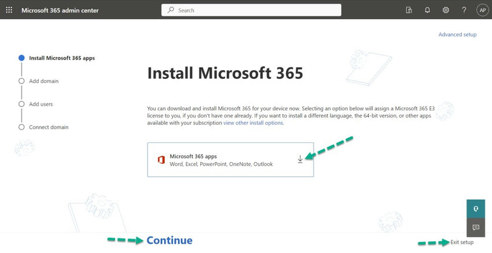Open the notifications bell

427,10
